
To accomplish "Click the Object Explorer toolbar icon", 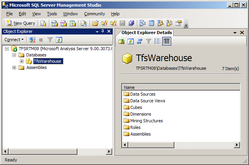I will (160, 23).
